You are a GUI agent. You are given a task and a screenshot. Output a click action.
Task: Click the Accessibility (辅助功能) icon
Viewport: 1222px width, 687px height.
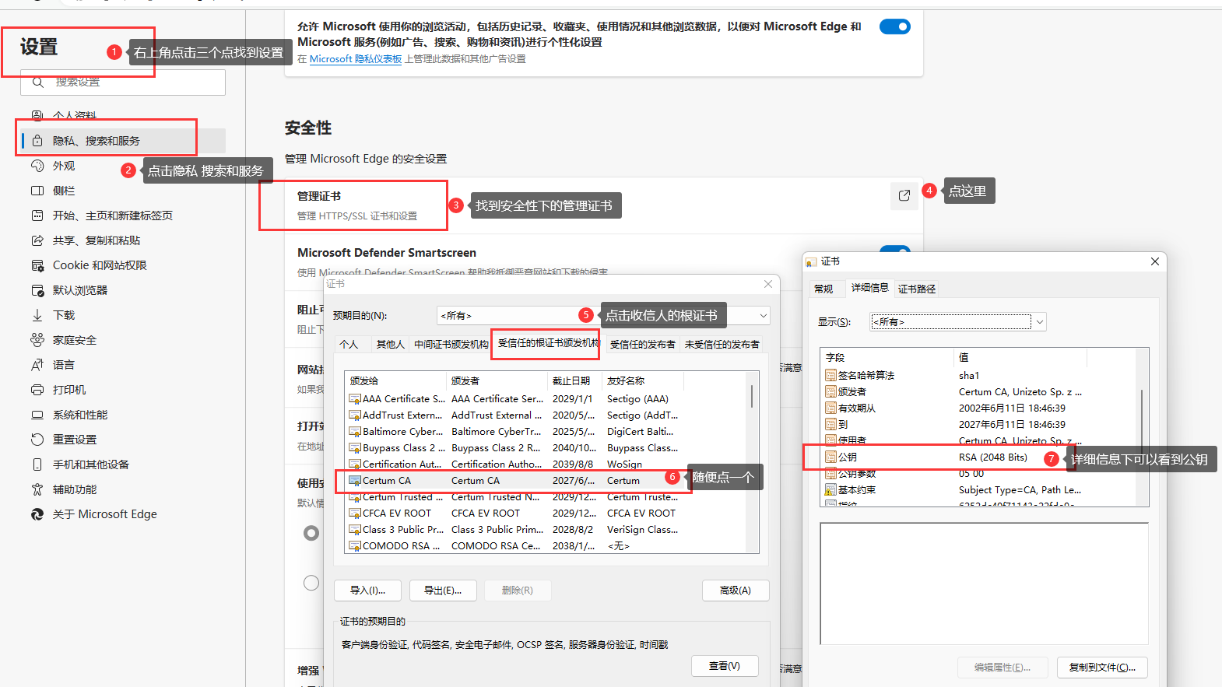(37, 489)
